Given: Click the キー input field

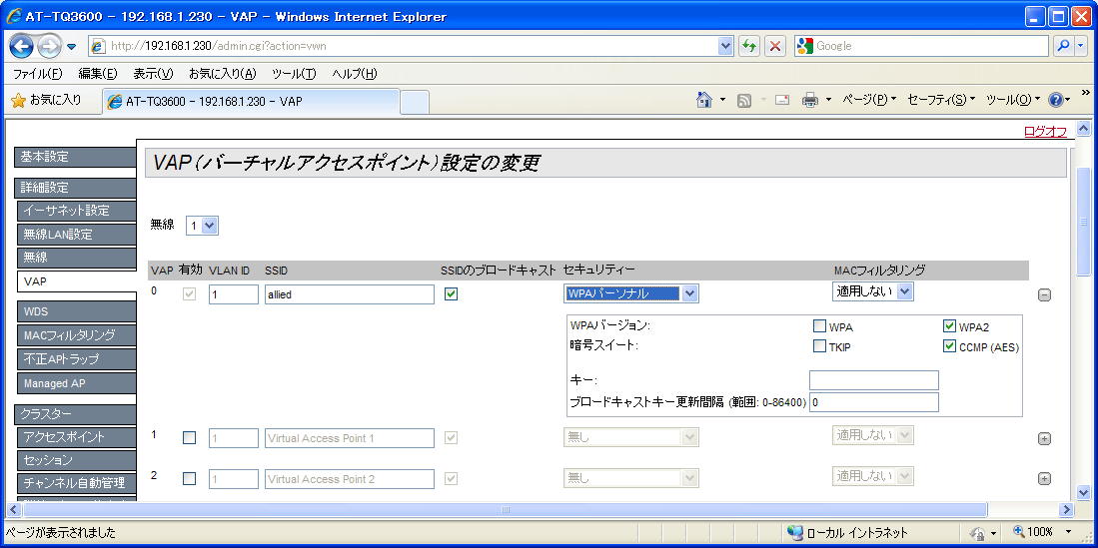Looking at the screenshot, I should point(874,380).
